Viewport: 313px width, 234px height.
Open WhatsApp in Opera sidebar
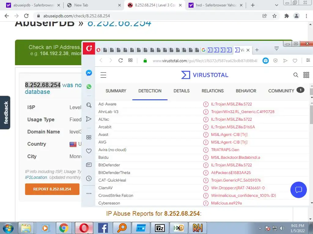click(x=89, y=87)
